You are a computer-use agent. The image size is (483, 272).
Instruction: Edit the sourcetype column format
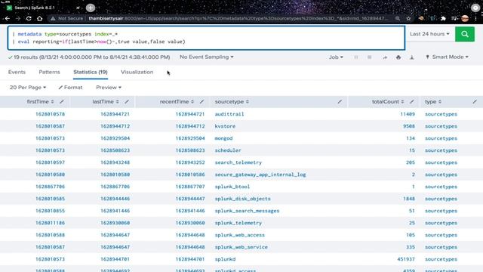click(340, 101)
